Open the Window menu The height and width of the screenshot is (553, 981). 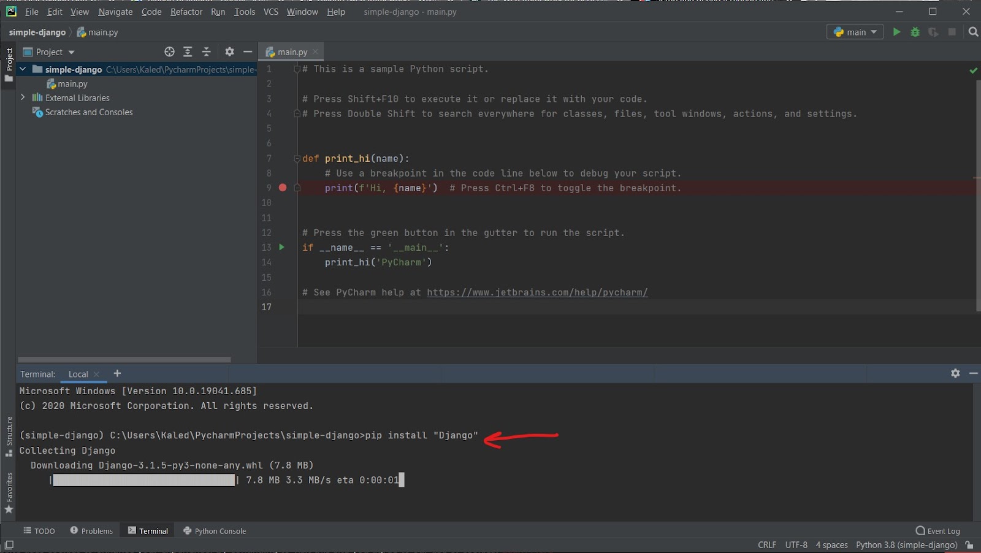pyautogui.click(x=302, y=12)
